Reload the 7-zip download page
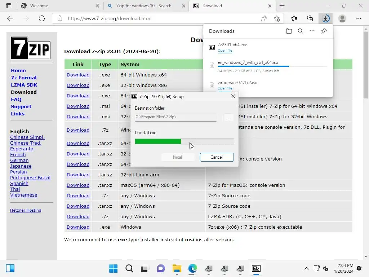This screenshot has width=369, height=277. coord(42,18)
